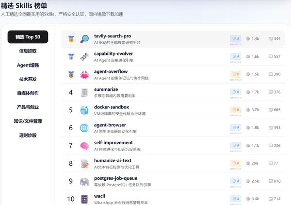Click the 353 count for agent-browser
The height and width of the screenshot is (205, 291).
click(x=277, y=128)
